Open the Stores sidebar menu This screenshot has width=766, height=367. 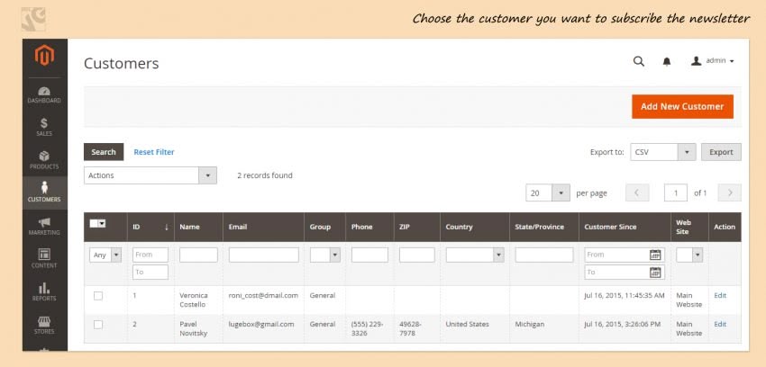click(x=44, y=325)
